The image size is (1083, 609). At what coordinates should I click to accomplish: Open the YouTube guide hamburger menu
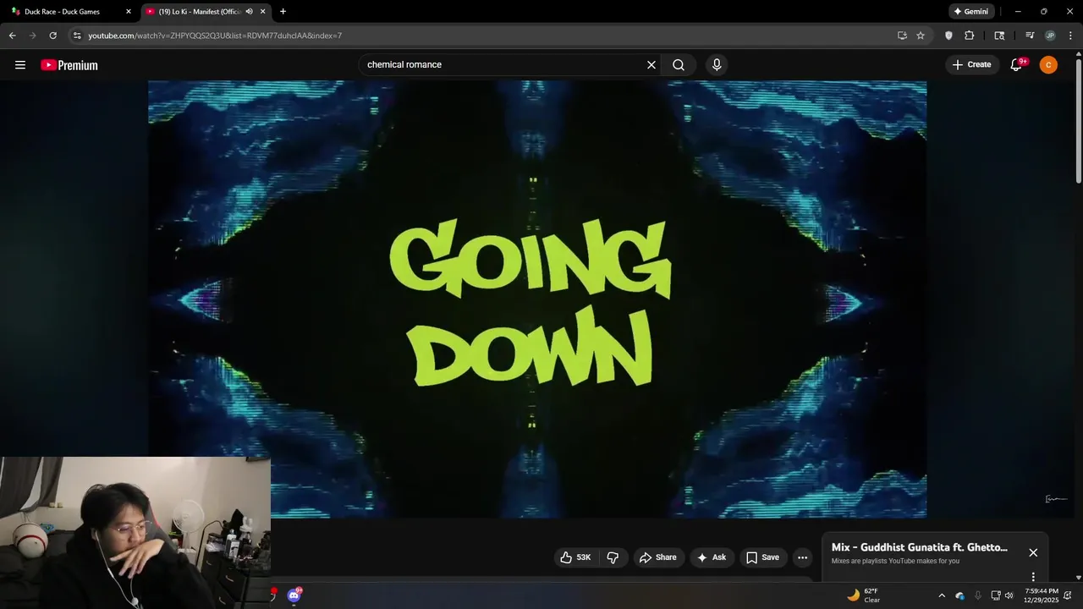pos(20,65)
